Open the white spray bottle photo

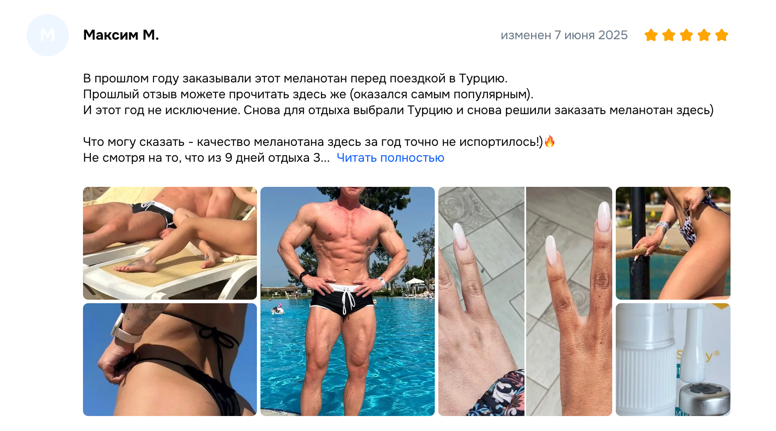coord(673,360)
